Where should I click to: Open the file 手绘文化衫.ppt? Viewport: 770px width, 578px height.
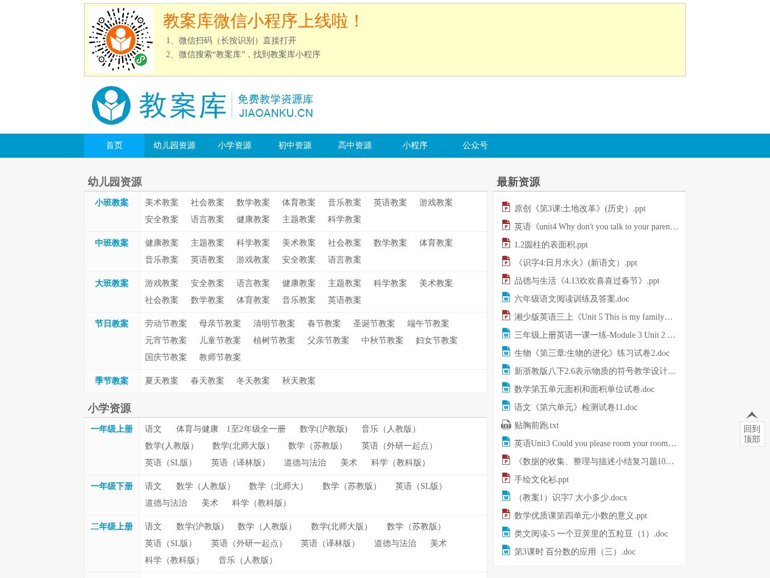coord(541,480)
